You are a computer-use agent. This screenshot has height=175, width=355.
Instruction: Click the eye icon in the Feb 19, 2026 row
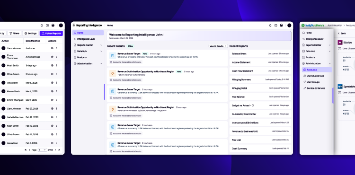(x=52, y=126)
